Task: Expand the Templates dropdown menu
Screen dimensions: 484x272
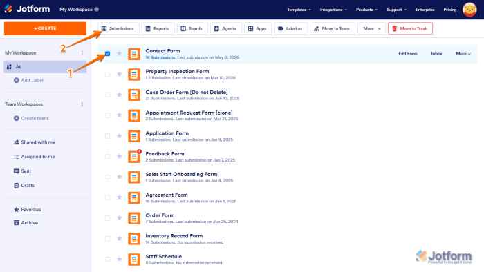Action: (299, 10)
